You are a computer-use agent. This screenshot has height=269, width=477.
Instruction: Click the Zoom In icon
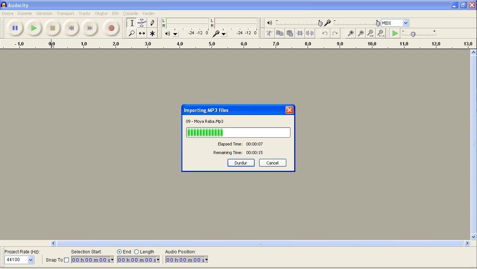tap(350, 33)
